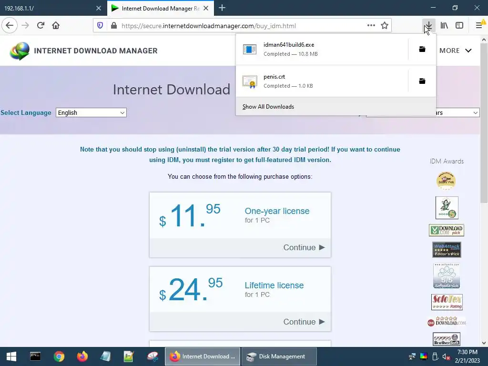Open the Firefox Library button
The height and width of the screenshot is (366, 488).
(x=444, y=26)
